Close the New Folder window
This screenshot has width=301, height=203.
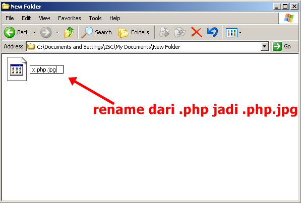pyautogui.click(x=294, y=7)
